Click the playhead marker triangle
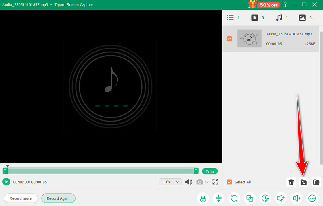The width and height of the screenshot is (323, 206). pyautogui.click(x=8, y=166)
